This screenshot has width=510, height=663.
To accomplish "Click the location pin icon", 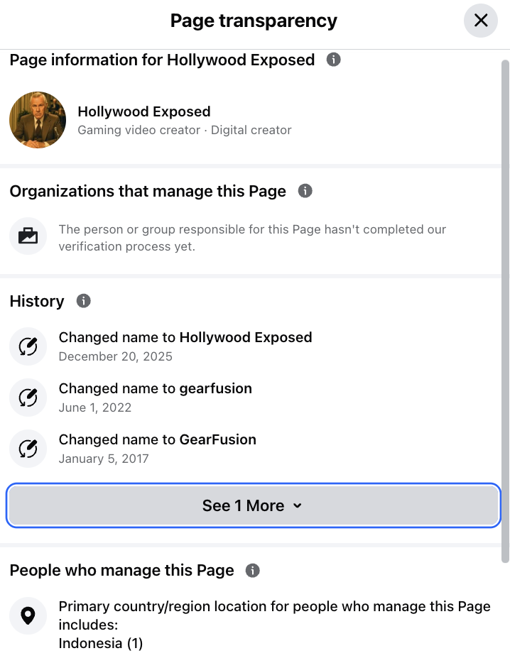I will tap(28, 615).
